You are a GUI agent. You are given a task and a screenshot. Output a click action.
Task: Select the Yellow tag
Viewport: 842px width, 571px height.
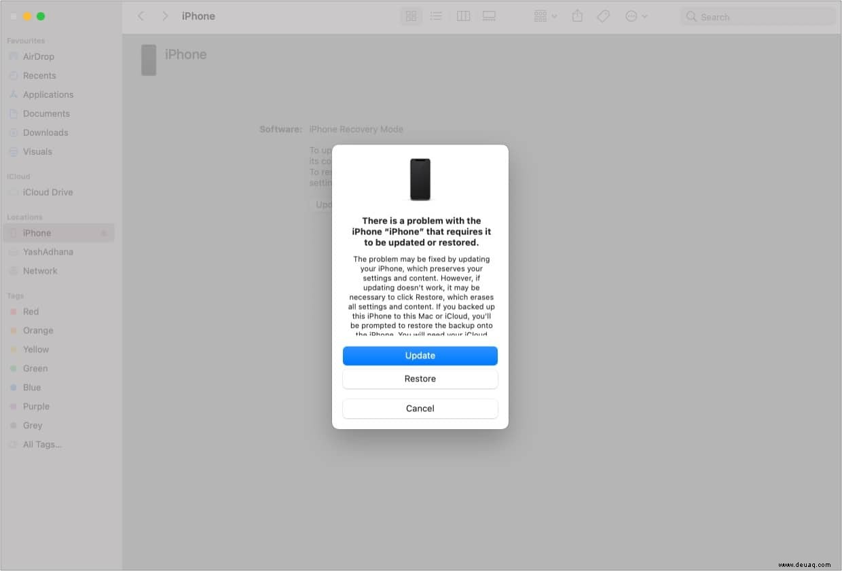click(57, 350)
